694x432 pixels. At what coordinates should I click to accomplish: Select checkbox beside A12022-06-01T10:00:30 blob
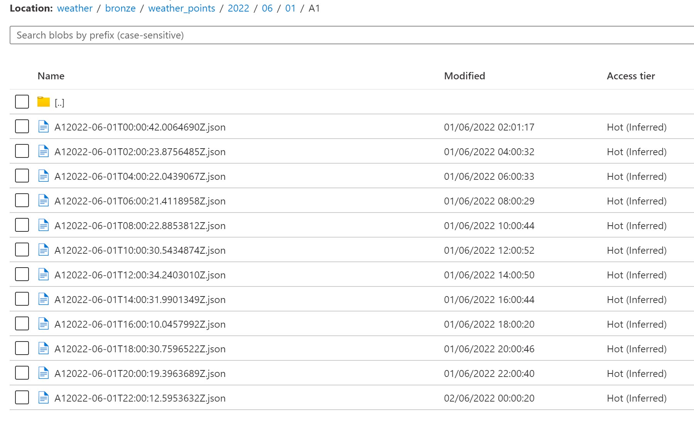coord(22,250)
